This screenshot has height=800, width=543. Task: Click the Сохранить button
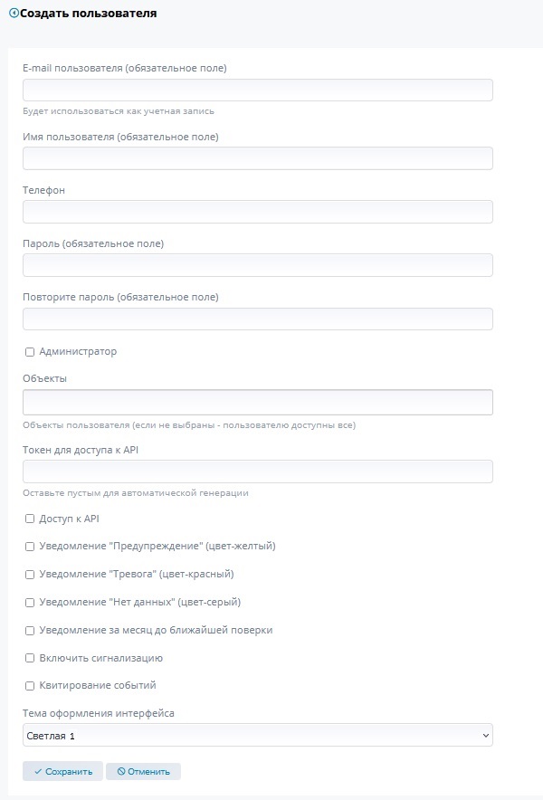tap(62, 772)
